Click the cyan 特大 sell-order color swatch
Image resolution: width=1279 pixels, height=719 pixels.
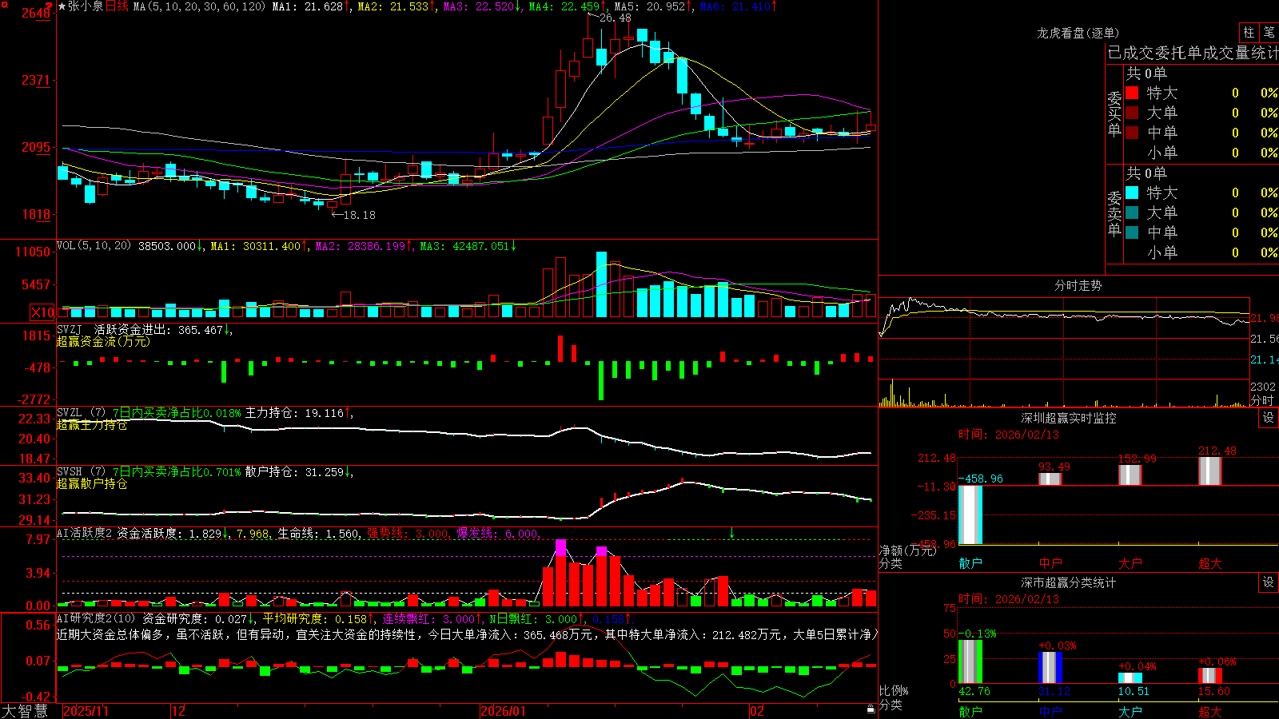click(x=1132, y=193)
